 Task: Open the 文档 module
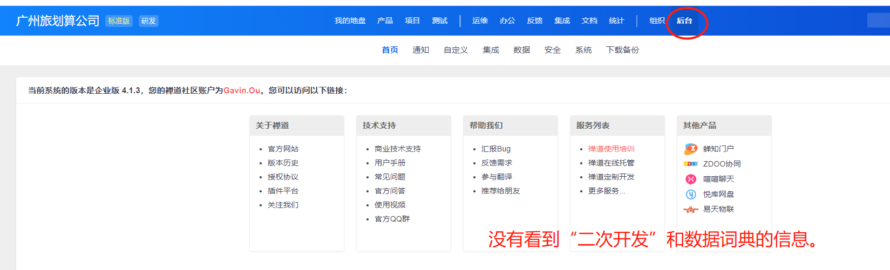[589, 20]
